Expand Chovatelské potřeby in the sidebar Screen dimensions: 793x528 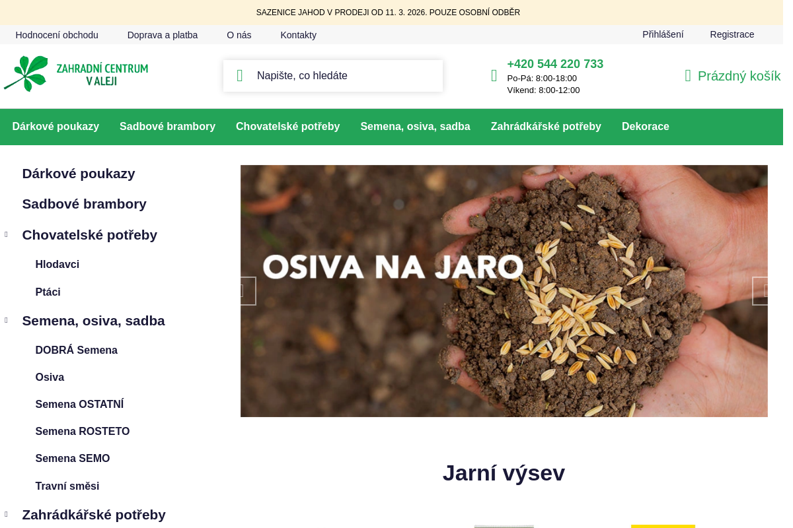[x=6, y=234]
